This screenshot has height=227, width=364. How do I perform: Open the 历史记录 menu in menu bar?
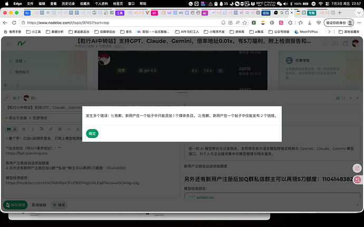pos(68,4)
